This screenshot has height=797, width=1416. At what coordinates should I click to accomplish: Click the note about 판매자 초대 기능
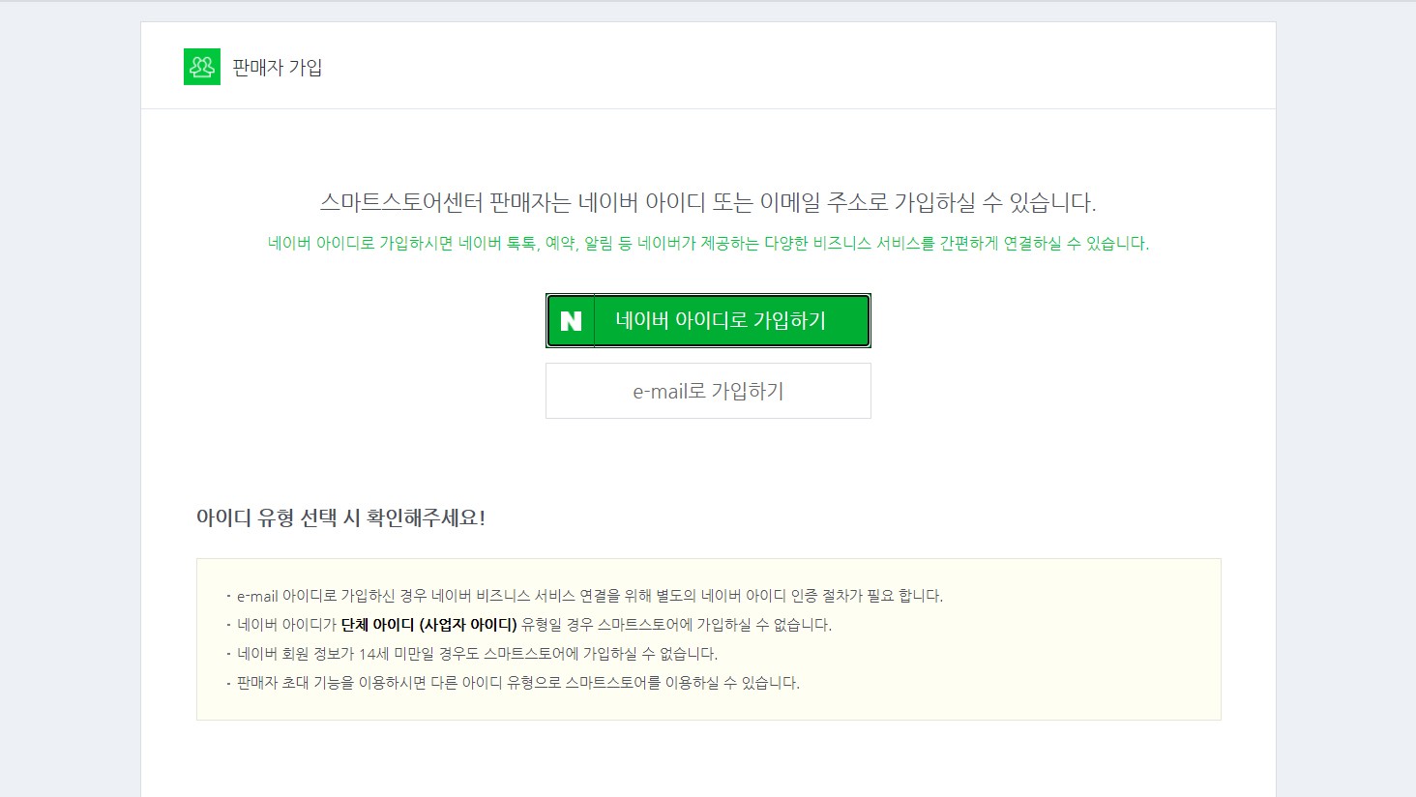point(518,683)
